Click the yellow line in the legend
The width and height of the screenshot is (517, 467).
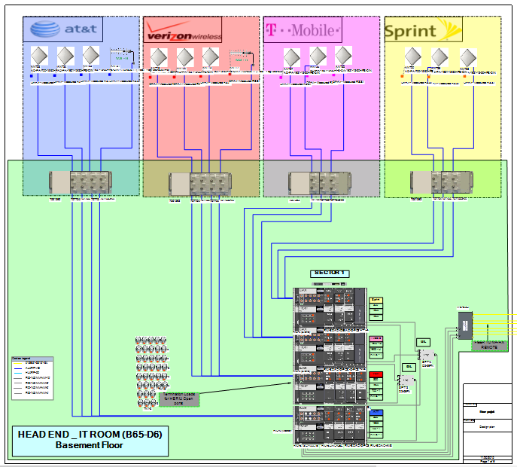(x=18, y=363)
